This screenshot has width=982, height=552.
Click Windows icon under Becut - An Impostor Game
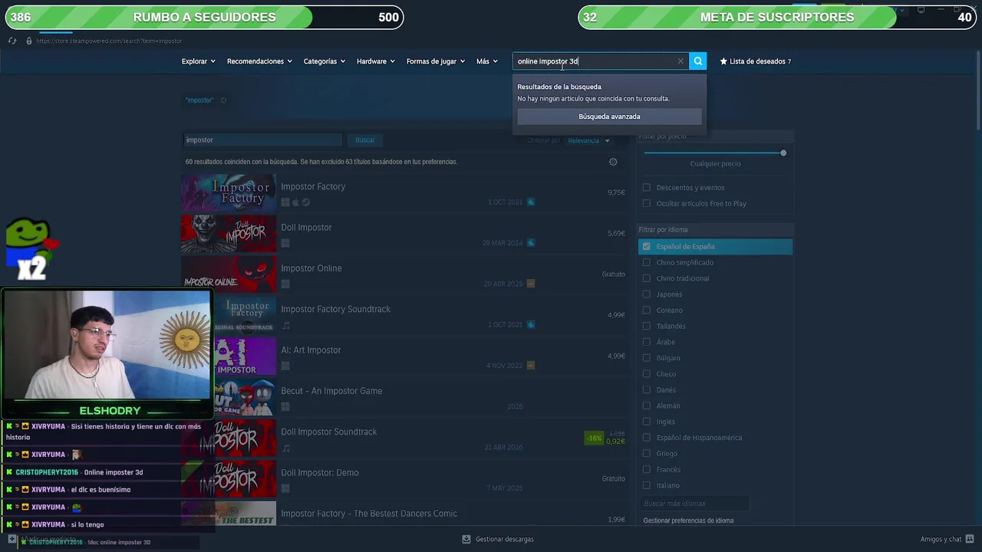[x=285, y=406]
